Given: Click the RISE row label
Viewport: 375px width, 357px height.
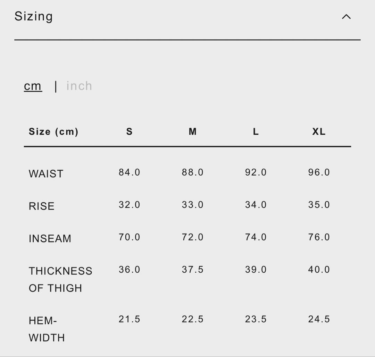Looking at the screenshot, I should tap(42, 206).
